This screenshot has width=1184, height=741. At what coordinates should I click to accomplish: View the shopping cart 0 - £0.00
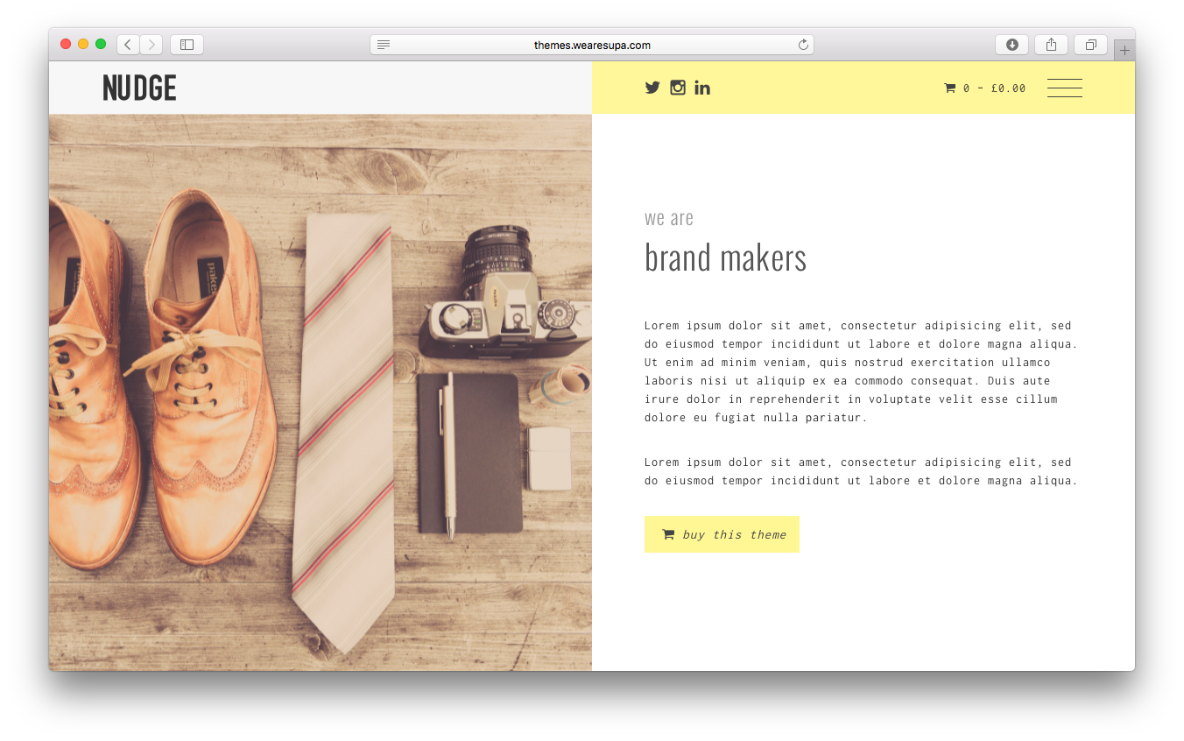(x=984, y=88)
